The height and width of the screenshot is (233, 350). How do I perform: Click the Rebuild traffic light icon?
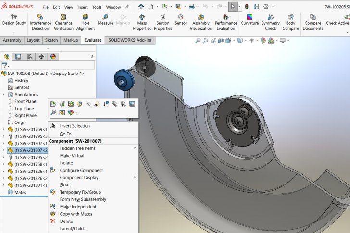click(x=247, y=7)
